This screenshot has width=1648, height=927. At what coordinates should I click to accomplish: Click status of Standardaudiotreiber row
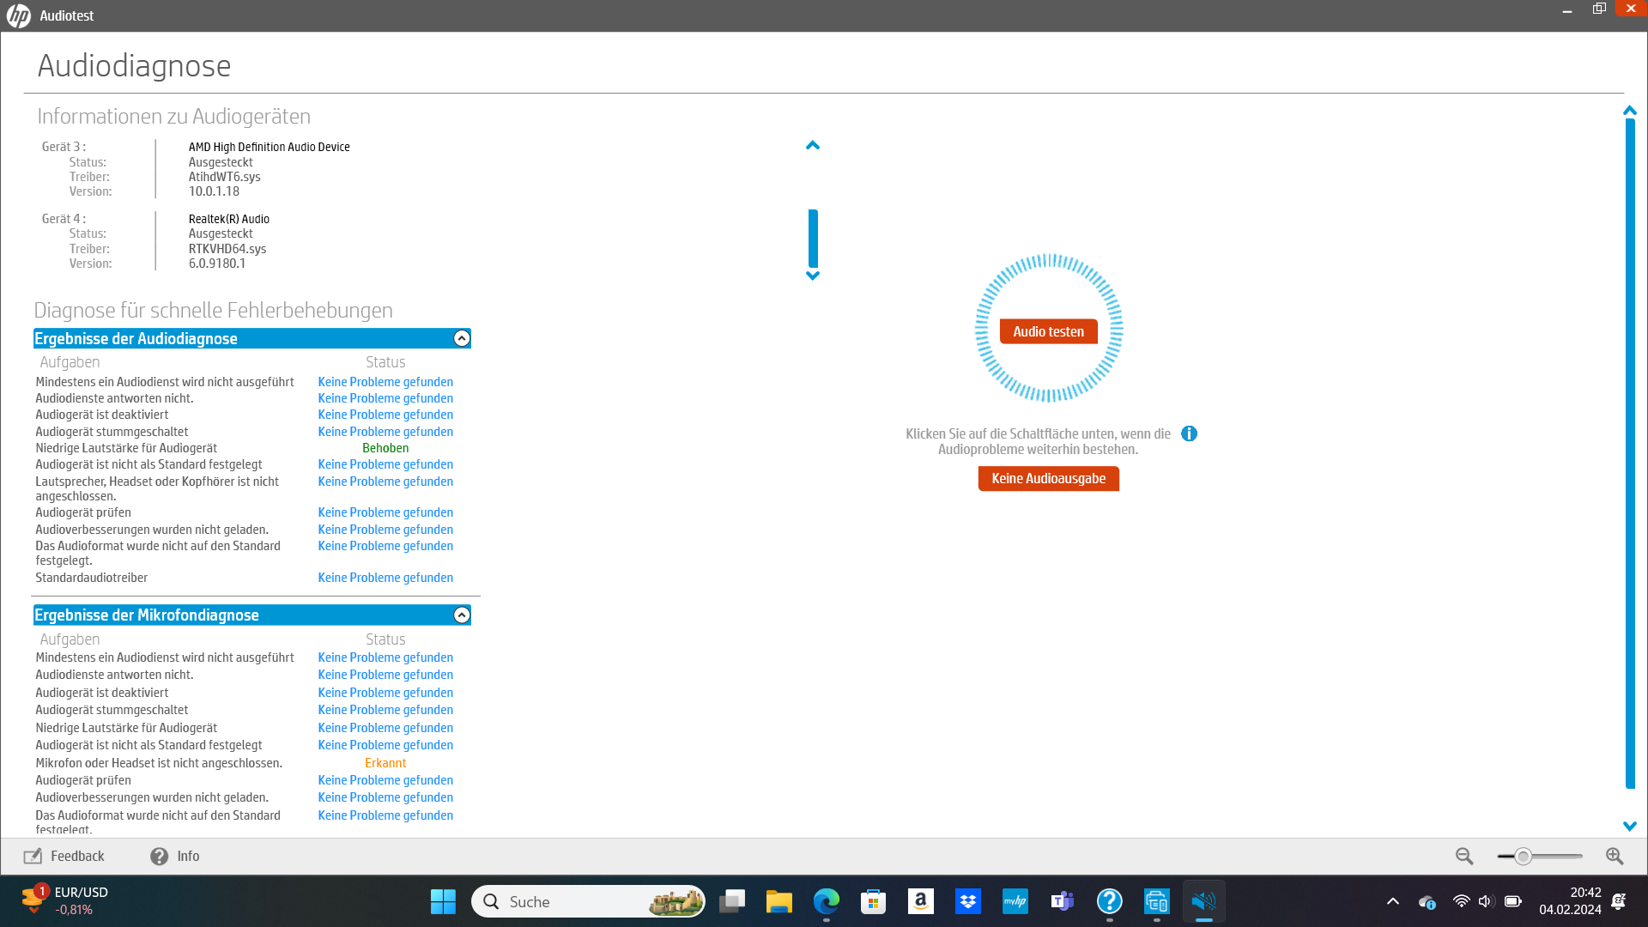385,578
